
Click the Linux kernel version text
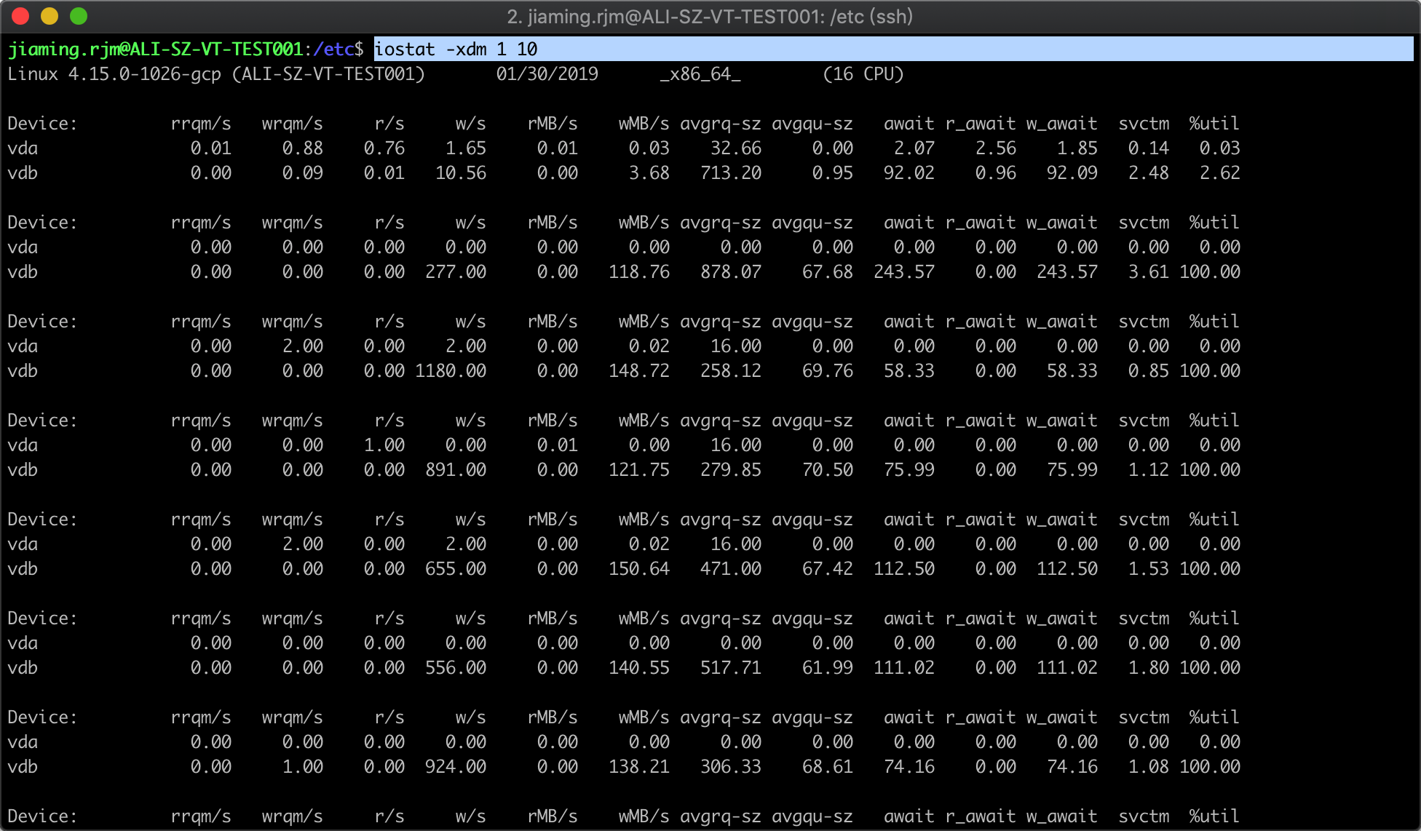[x=113, y=73]
